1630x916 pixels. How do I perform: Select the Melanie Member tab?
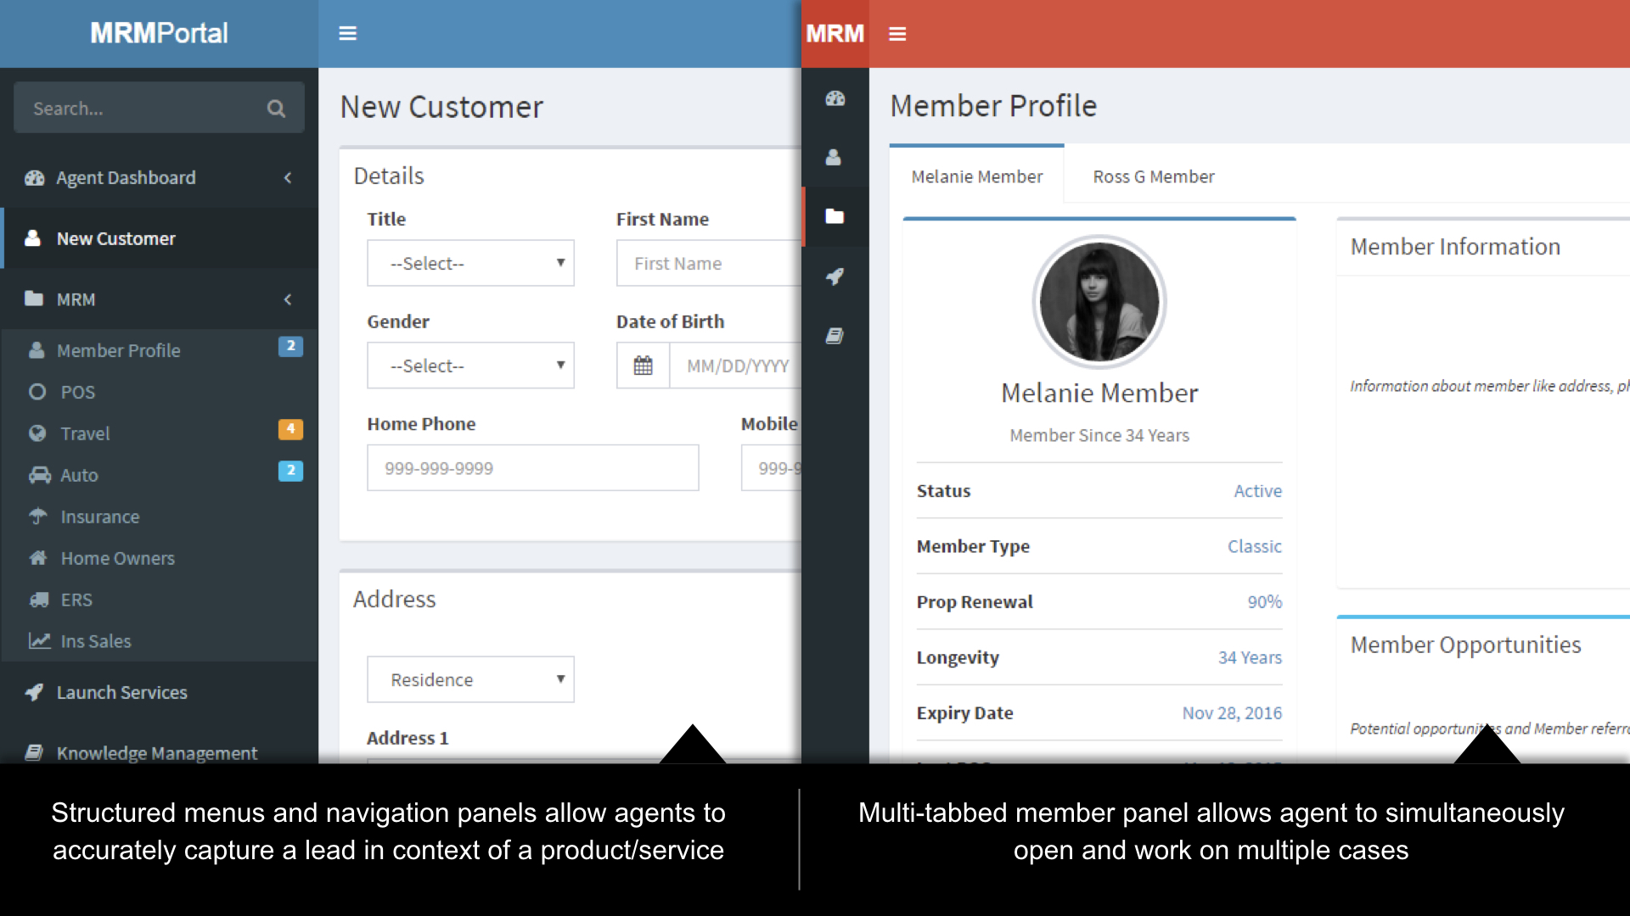click(x=976, y=176)
